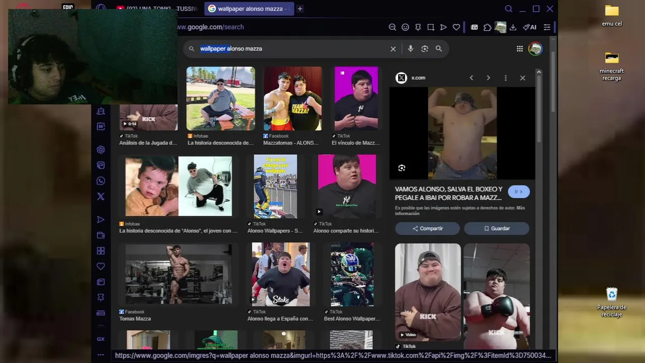Switch to the YouTube 'UNA TONKI' tab
This screenshot has height=363, width=645.
click(157, 9)
